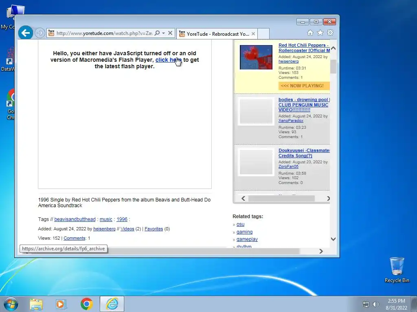This screenshot has height=312, width=417.
Task: Click the Rollercoaster video thumbnail
Action: pyautogui.click(x=256, y=57)
